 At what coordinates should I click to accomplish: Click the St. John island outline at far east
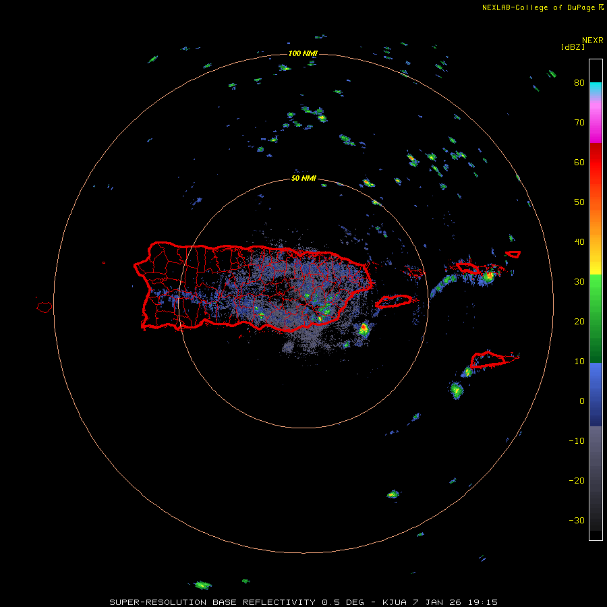513,254
